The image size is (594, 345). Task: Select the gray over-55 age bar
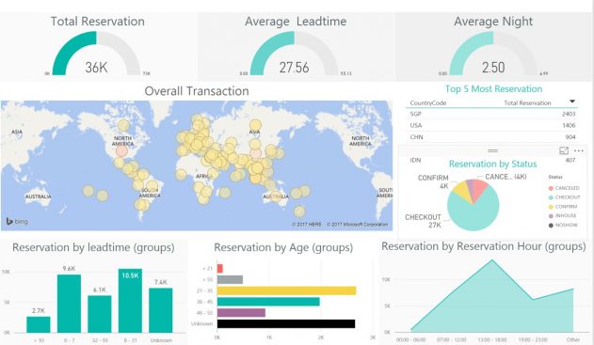[x=230, y=279]
